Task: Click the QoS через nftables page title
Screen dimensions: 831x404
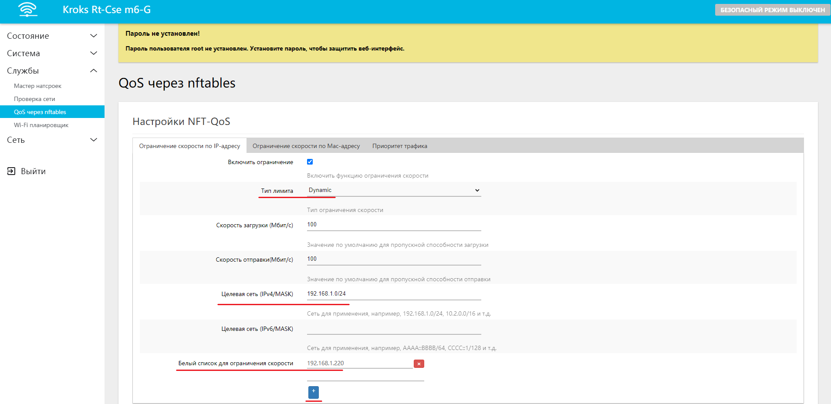Action: [x=177, y=83]
